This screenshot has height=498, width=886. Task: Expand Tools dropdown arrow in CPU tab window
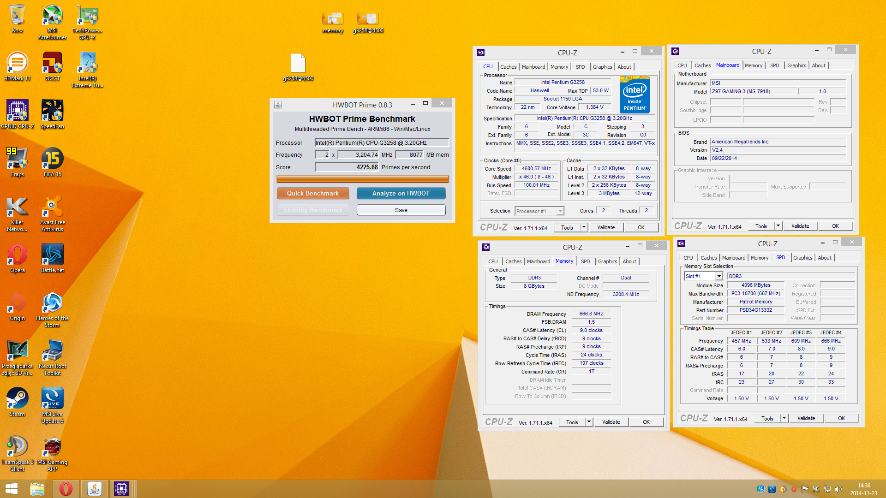coord(584,227)
